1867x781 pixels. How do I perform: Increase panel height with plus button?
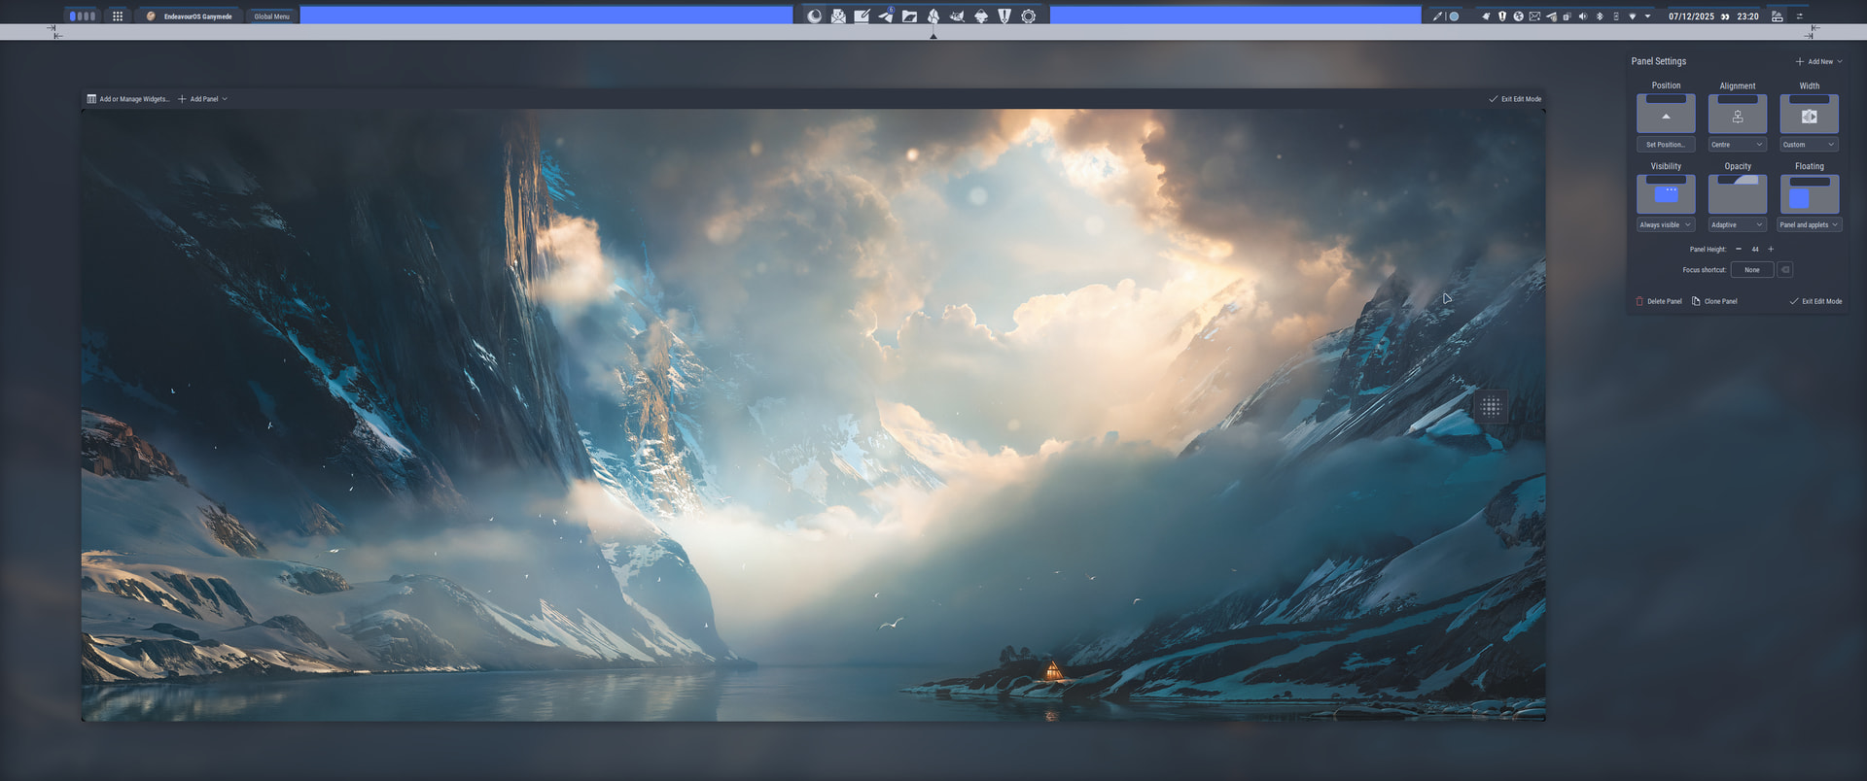[1771, 250]
